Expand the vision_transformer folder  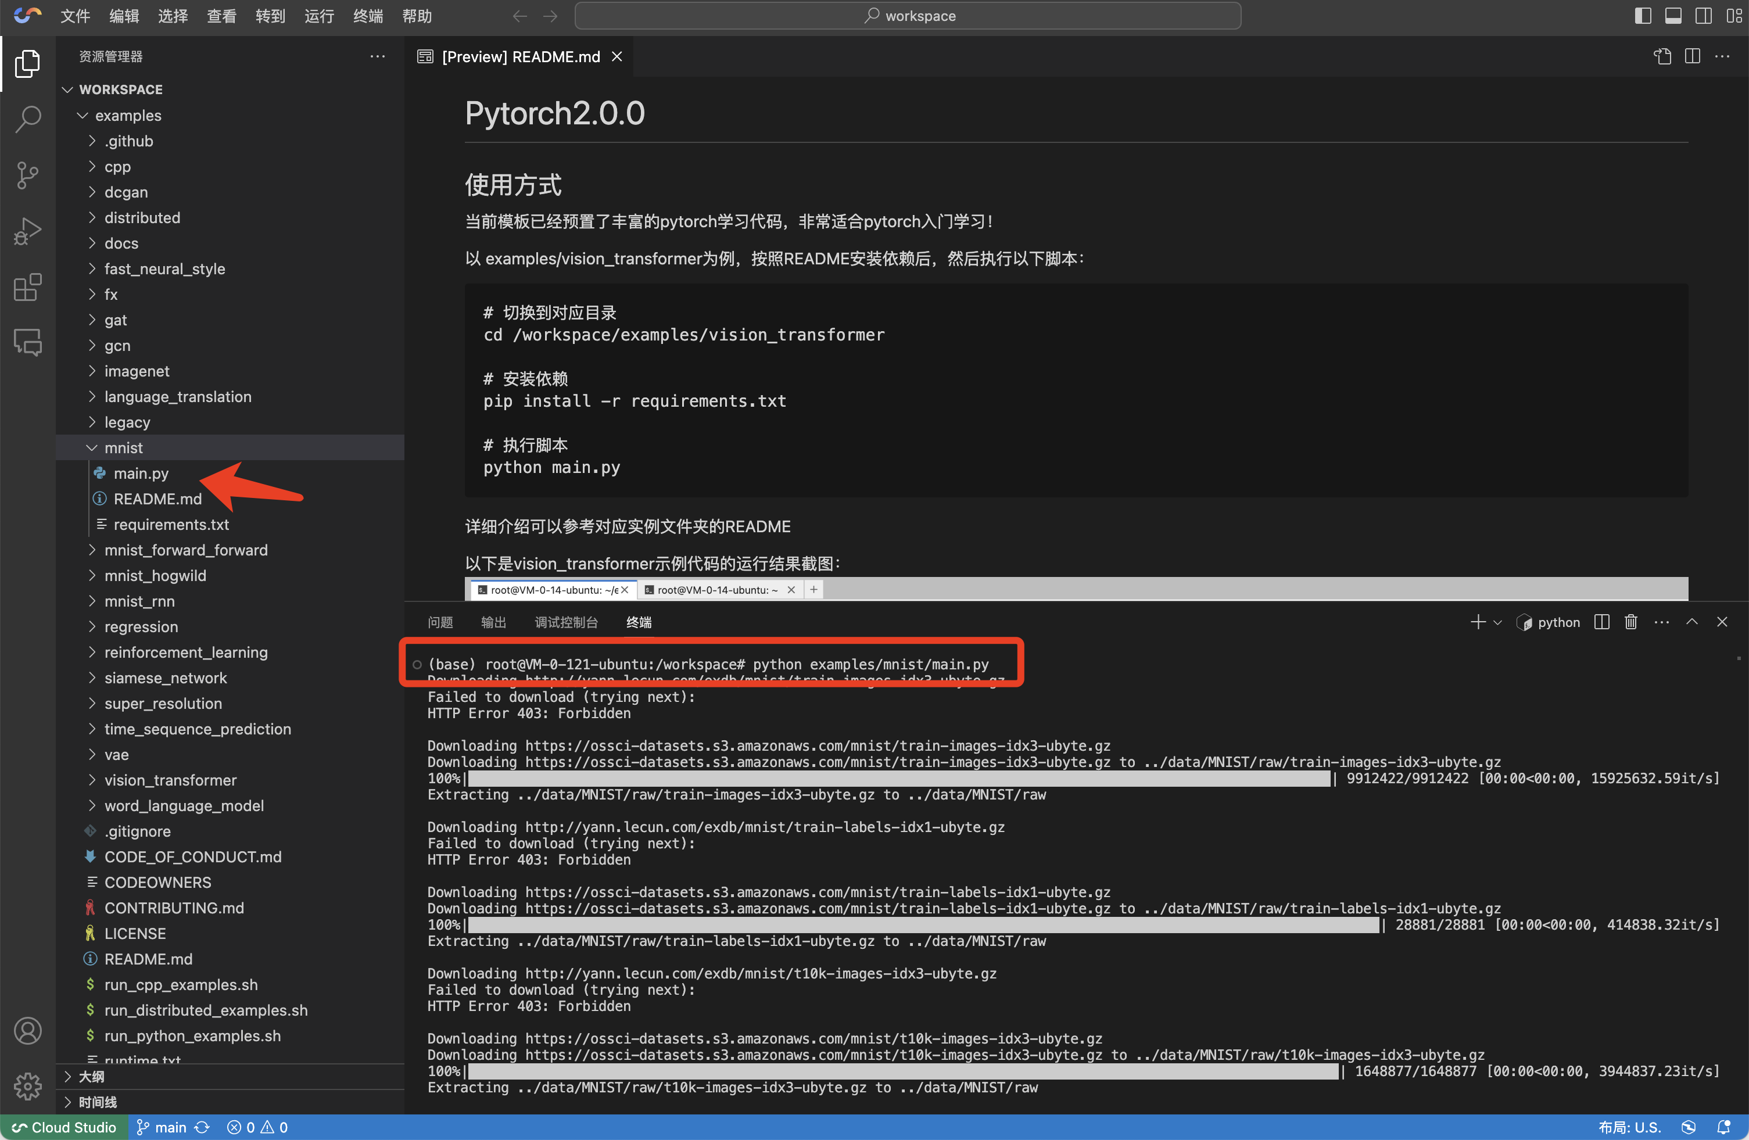[x=170, y=780]
